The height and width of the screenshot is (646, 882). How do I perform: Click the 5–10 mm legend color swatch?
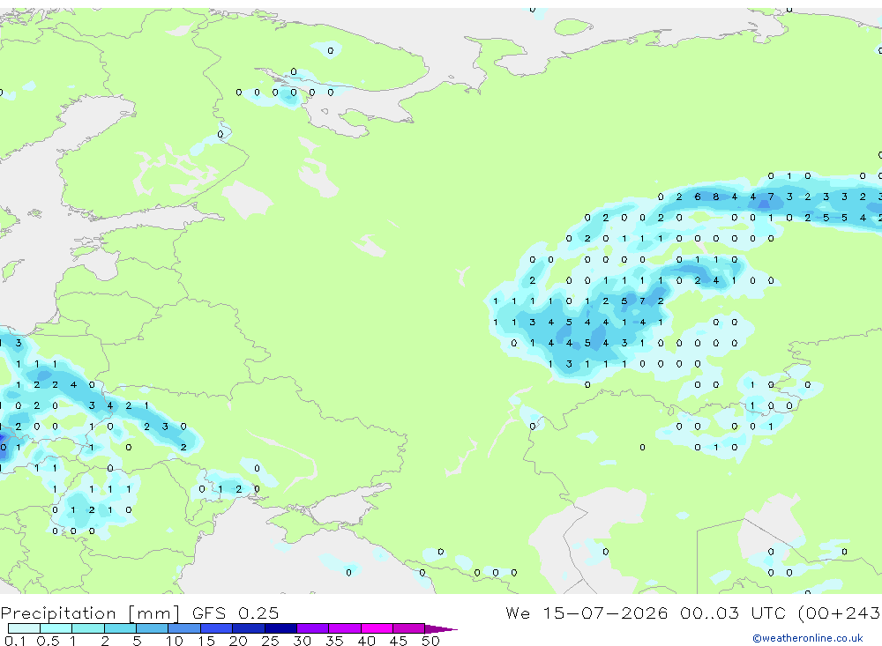click(153, 628)
